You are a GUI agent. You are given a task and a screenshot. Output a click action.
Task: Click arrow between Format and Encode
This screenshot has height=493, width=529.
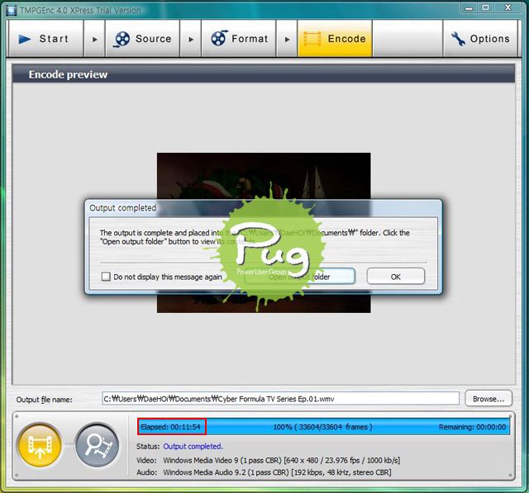[x=287, y=39]
